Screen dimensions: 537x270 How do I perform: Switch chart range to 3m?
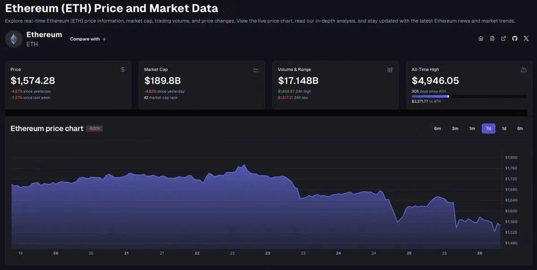[x=455, y=129]
